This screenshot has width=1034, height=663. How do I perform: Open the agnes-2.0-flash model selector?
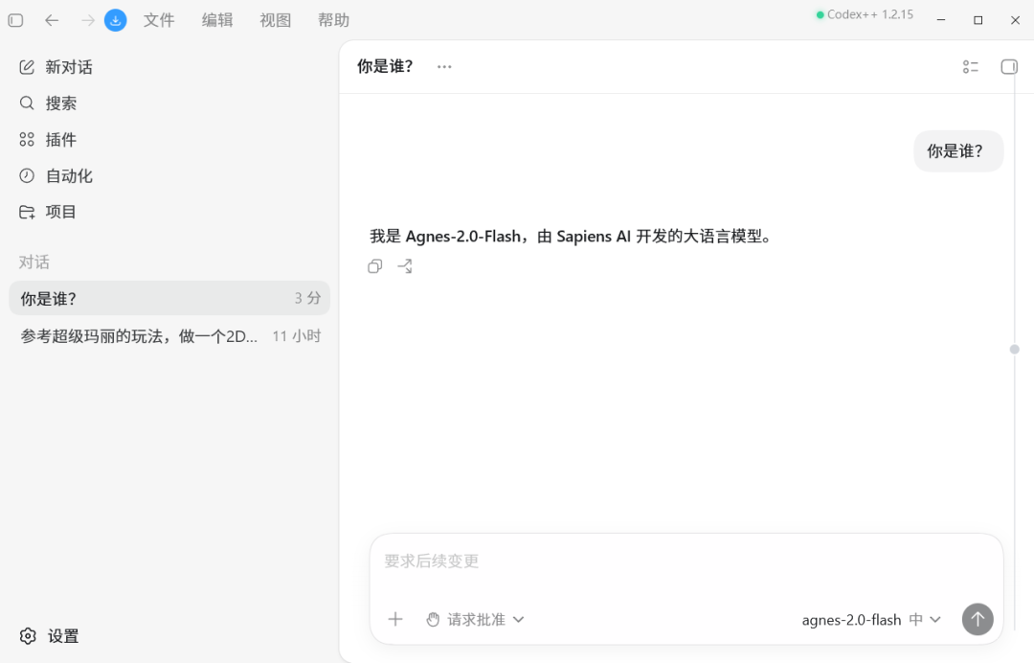coord(870,620)
